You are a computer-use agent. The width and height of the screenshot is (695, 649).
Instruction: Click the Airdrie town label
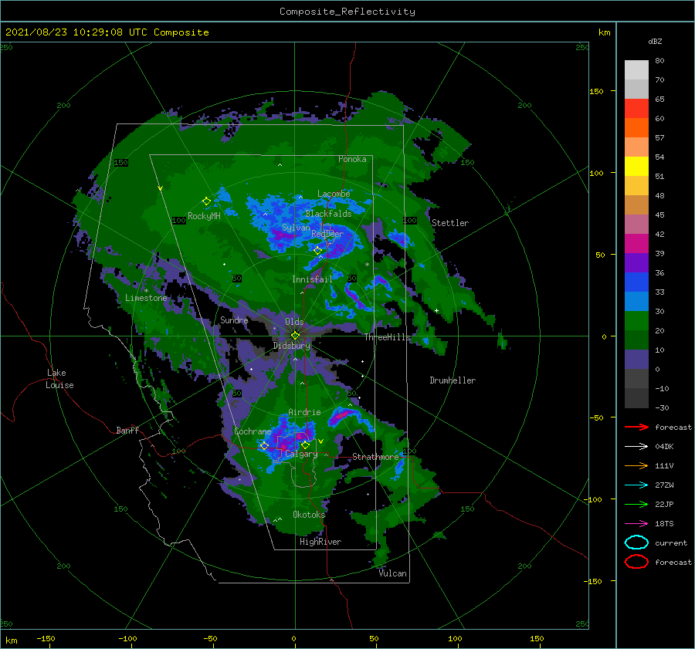304,412
